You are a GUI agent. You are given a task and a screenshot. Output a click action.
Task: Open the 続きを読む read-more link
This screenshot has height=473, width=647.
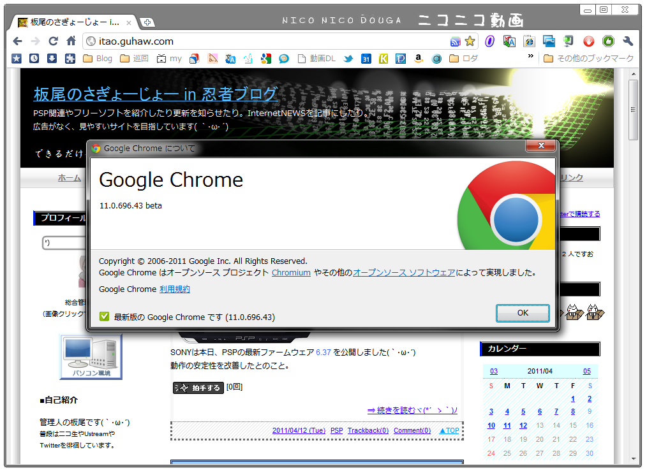pyautogui.click(x=412, y=411)
